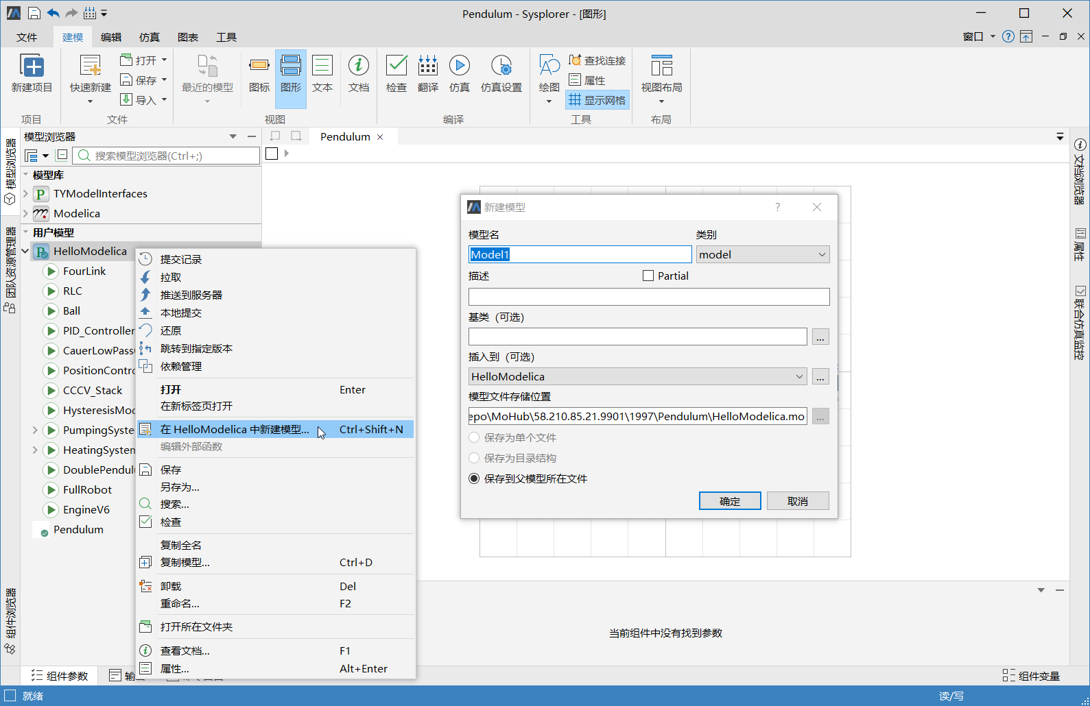Click the 属性 properties ribbon item
This screenshot has height=706, width=1090.
[x=587, y=80]
